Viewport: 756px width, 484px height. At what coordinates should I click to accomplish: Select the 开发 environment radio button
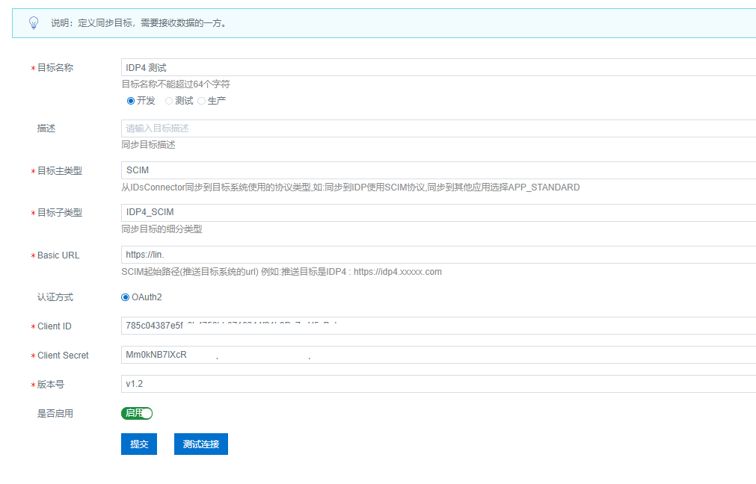click(131, 101)
